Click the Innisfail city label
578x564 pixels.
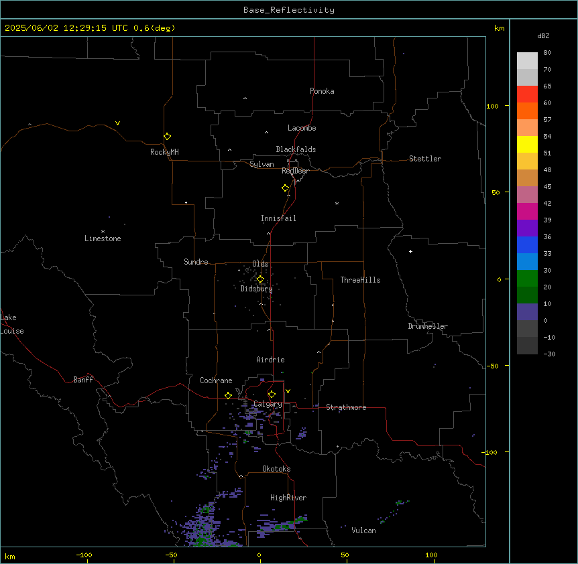click(278, 218)
